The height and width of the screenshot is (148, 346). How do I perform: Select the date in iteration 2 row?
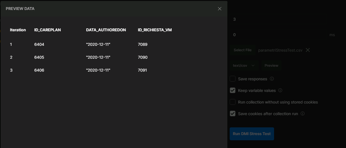click(x=98, y=57)
